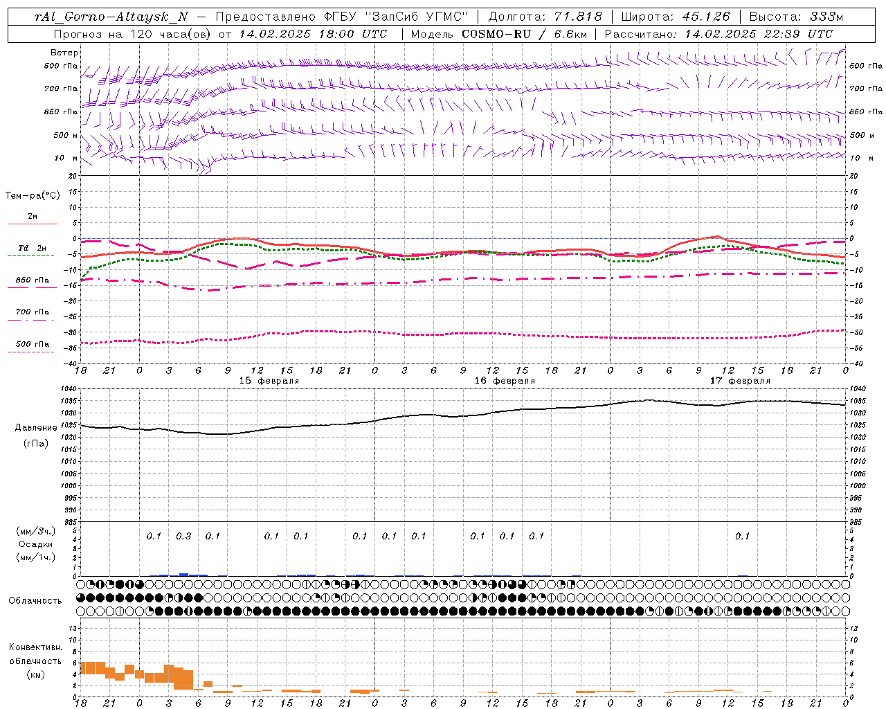
Task: Click the 0.3 precipitation value
Action: click(183, 537)
